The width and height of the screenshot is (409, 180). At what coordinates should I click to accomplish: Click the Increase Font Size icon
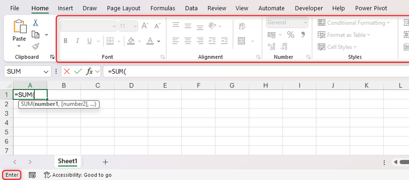[x=145, y=26]
